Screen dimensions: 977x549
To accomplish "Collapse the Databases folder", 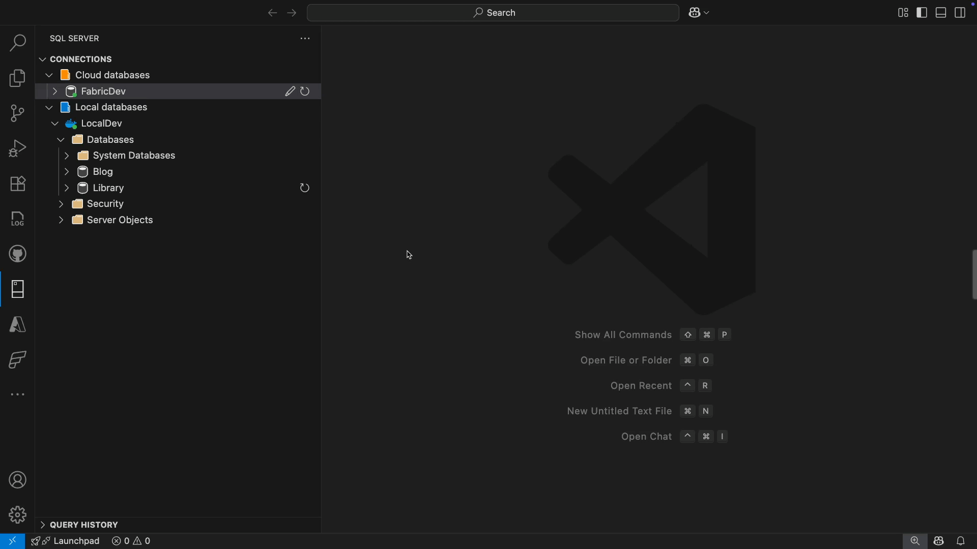I will pos(61,140).
